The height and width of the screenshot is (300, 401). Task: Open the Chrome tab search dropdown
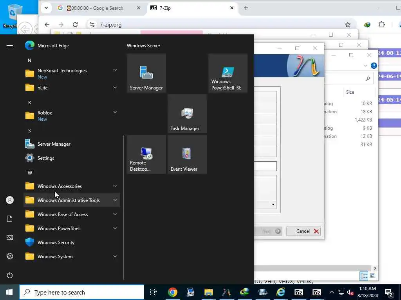tap(46, 8)
